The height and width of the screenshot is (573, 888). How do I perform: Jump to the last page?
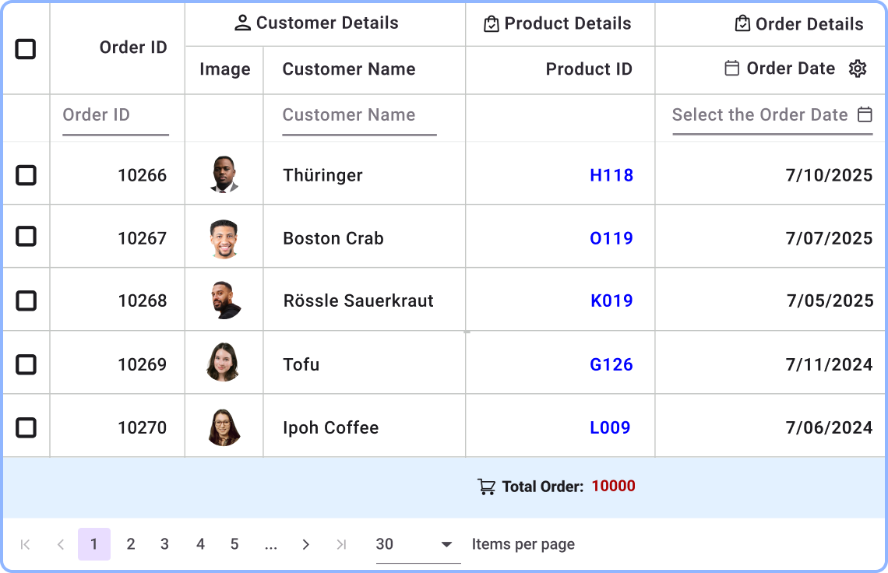[341, 544]
